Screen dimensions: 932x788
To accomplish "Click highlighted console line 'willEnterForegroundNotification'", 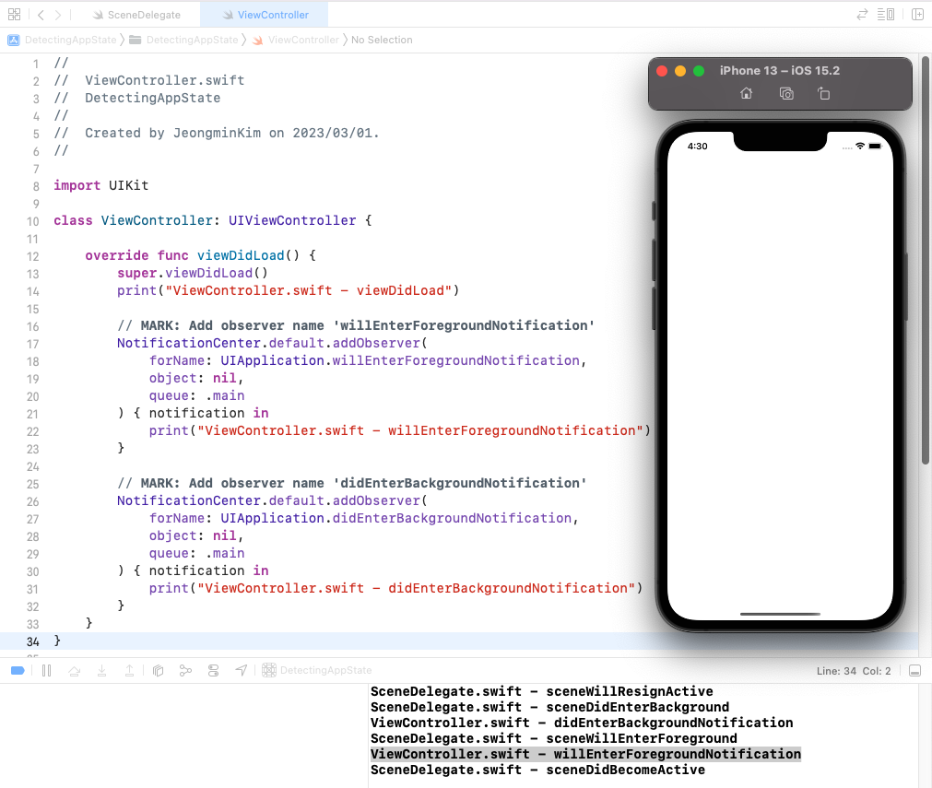I will [x=585, y=754].
